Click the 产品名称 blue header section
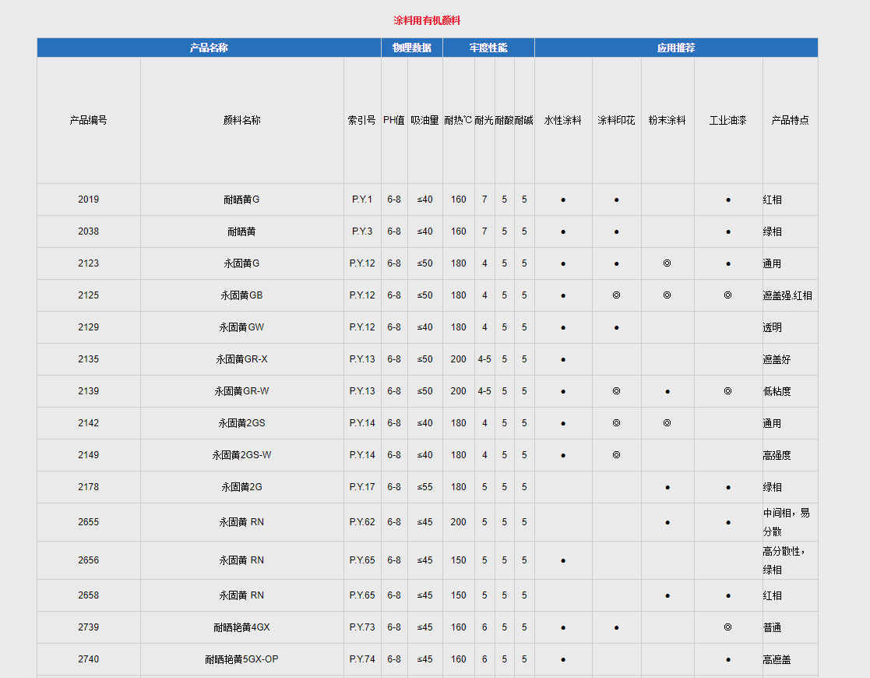 coord(209,48)
